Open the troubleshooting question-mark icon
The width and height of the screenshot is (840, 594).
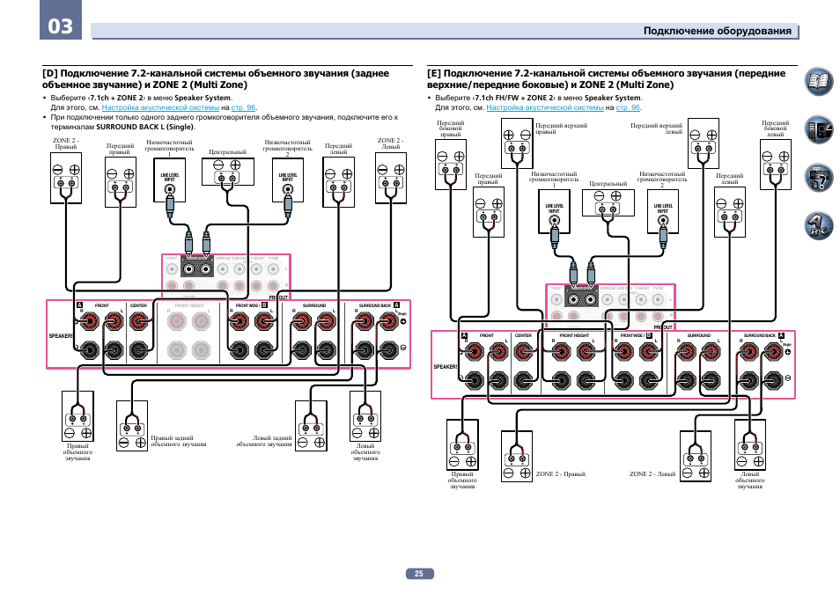coord(818,177)
